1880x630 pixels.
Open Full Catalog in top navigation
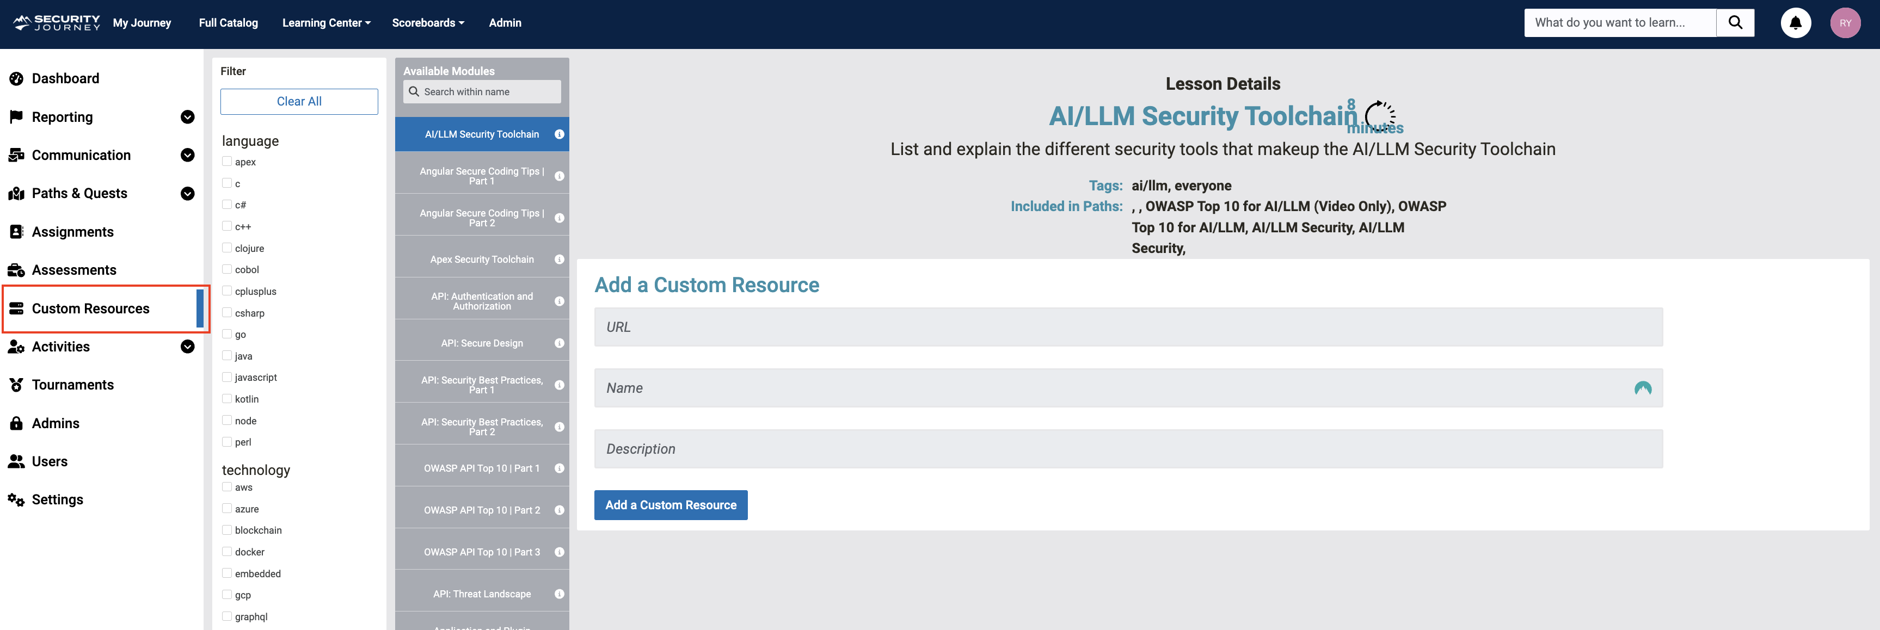[x=229, y=23]
